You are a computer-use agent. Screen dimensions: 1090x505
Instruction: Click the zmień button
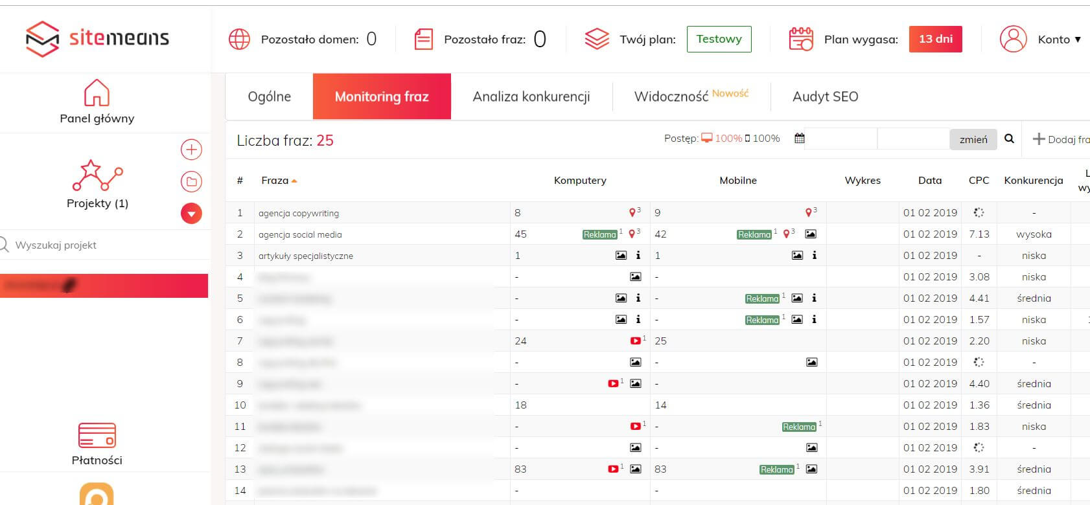coord(973,139)
